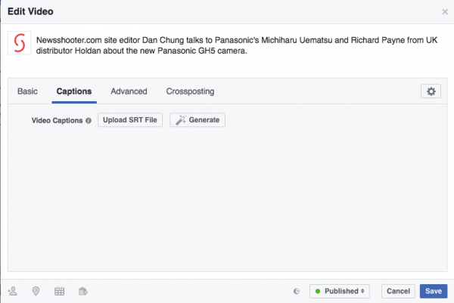454x303 pixels.
Task: Click the add location pin icon
Action: click(x=36, y=291)
